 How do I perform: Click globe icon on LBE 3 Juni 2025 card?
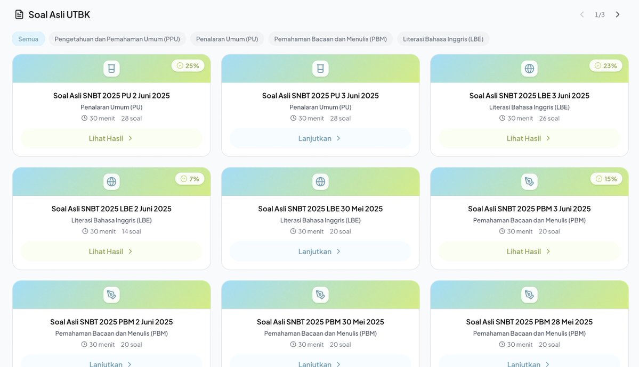[529, 69]
